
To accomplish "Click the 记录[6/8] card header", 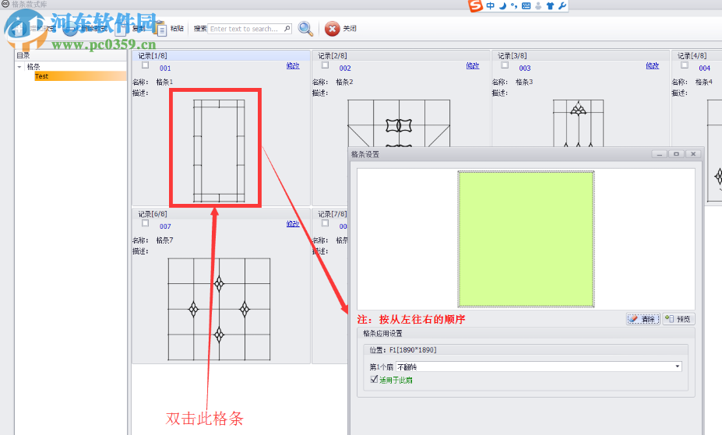I will tap(221, 214).
